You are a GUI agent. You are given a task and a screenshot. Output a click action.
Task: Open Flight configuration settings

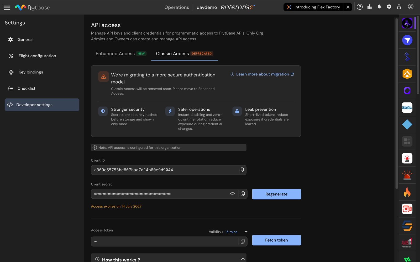[42, 56]
